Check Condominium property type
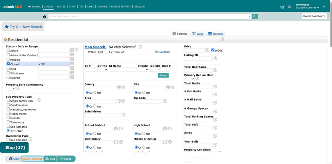Image resolution: width=332 pixels, height=164 pixels. pos(8,105)
